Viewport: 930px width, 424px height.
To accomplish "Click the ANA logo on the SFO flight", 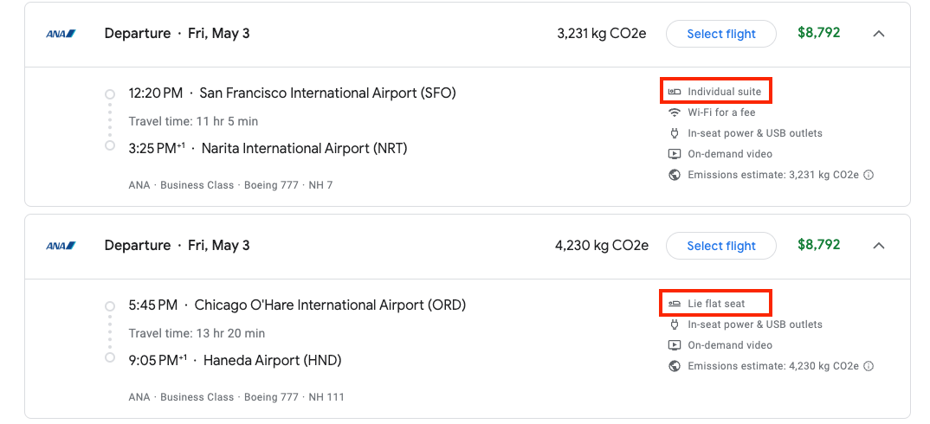I will (x=61, y=34).
